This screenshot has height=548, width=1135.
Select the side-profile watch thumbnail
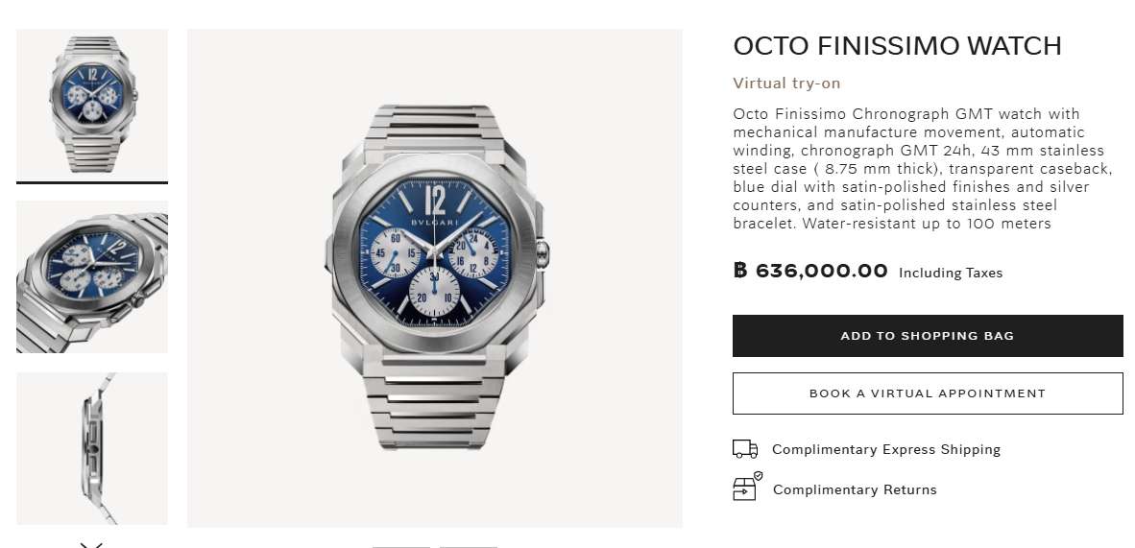pyautogui.click(x=92, y=448)
